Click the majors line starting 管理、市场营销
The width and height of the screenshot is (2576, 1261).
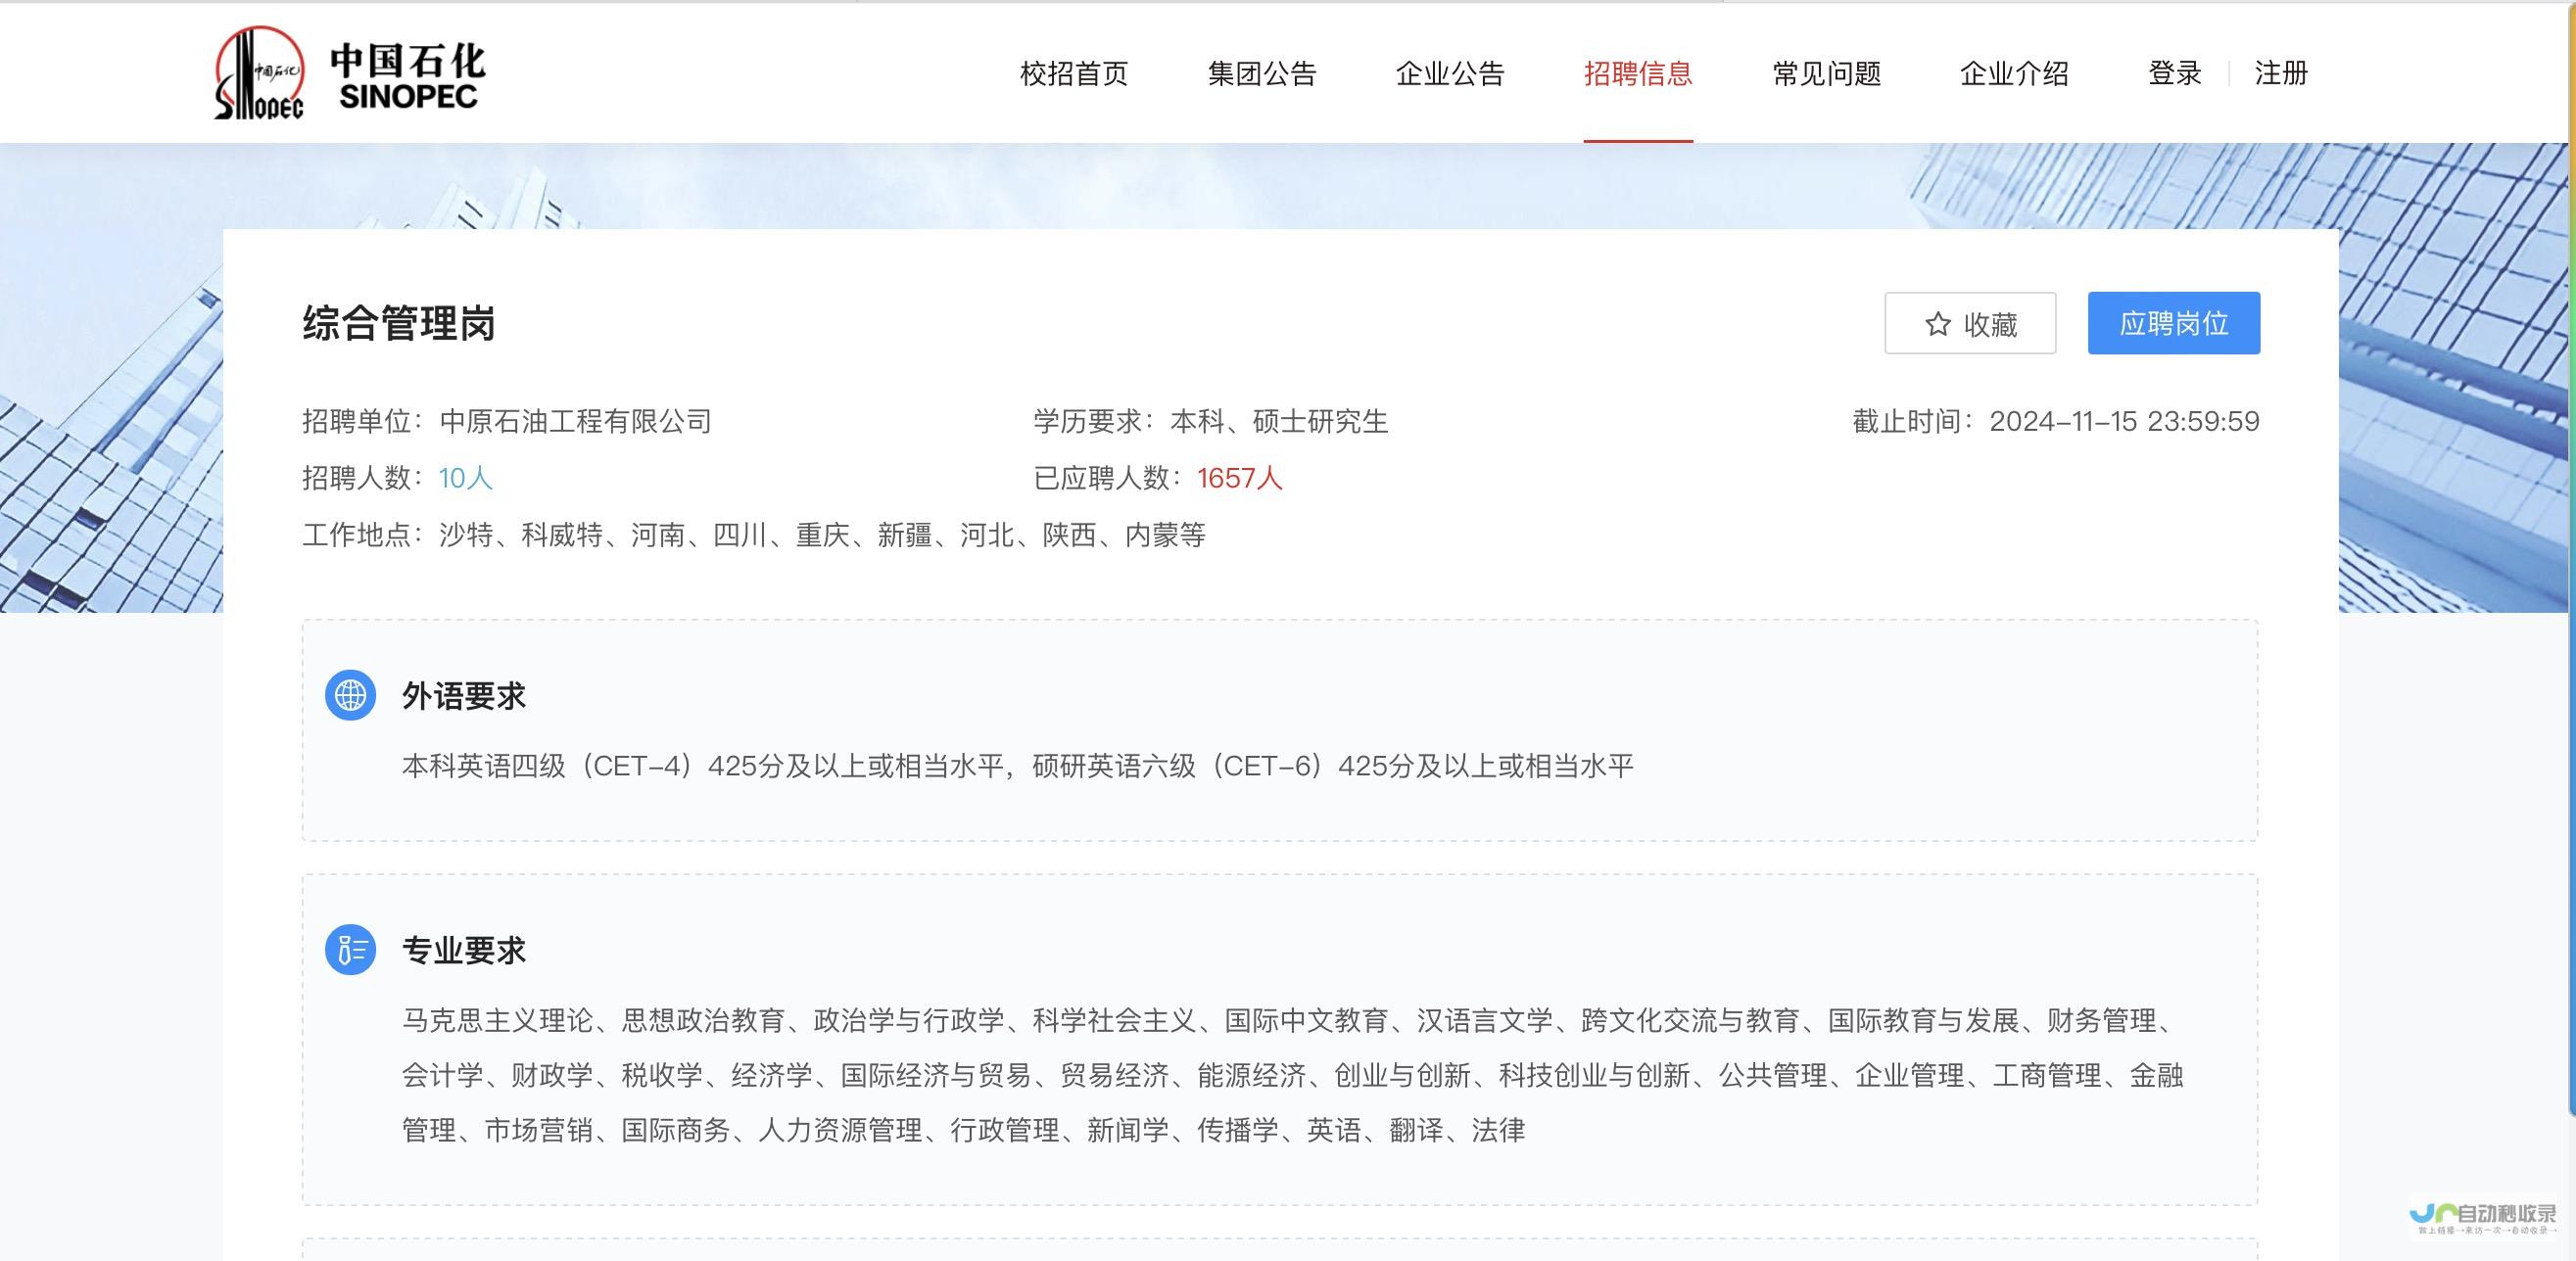[963, 1130]
